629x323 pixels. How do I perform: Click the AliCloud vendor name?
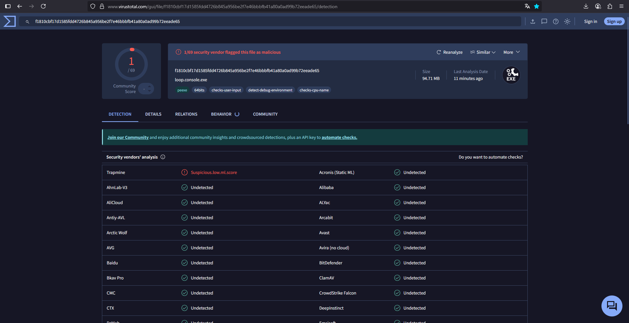pyautogui.click(x=115, y=202)
